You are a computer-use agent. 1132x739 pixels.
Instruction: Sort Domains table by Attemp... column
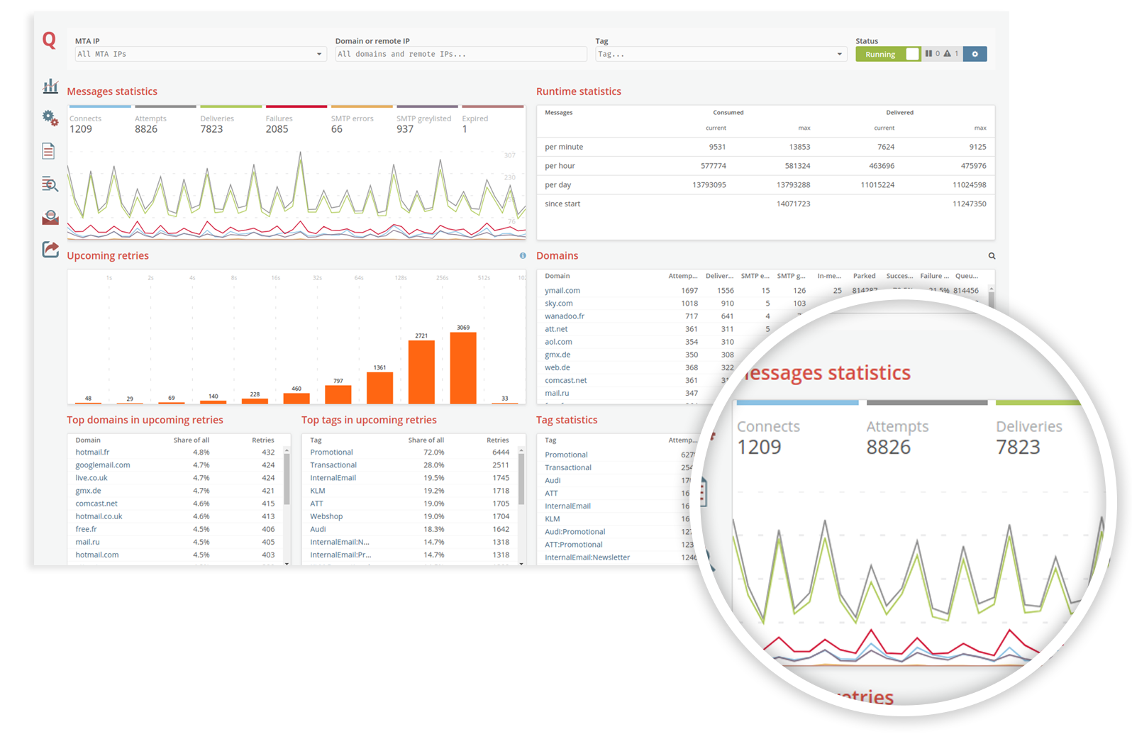(683, 276)
